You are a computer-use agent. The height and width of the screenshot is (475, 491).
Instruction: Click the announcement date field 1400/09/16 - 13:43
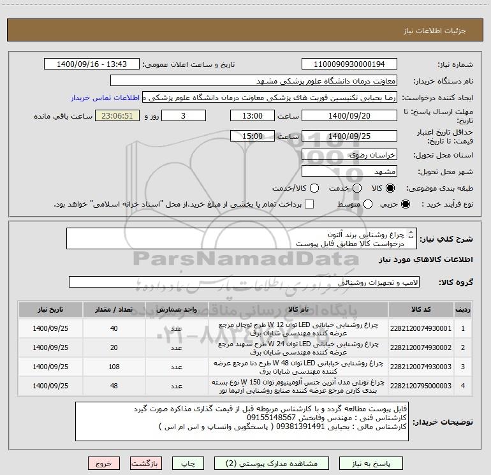point(92,64)
